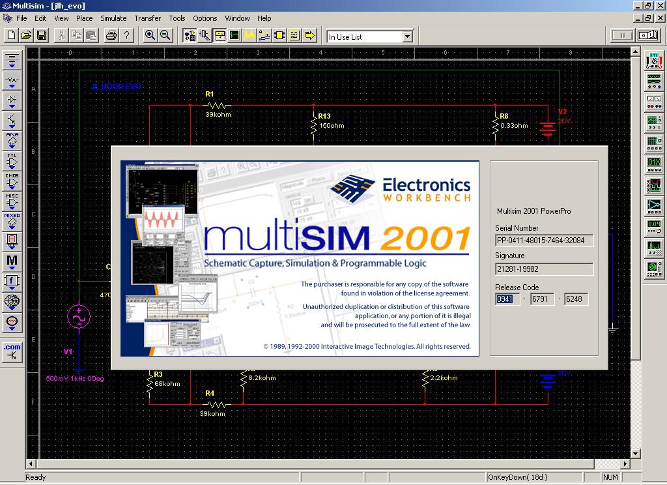Open the Options menu
This screenshot has width=667, height=485.
pyautogui.click(x=205, y=18)
